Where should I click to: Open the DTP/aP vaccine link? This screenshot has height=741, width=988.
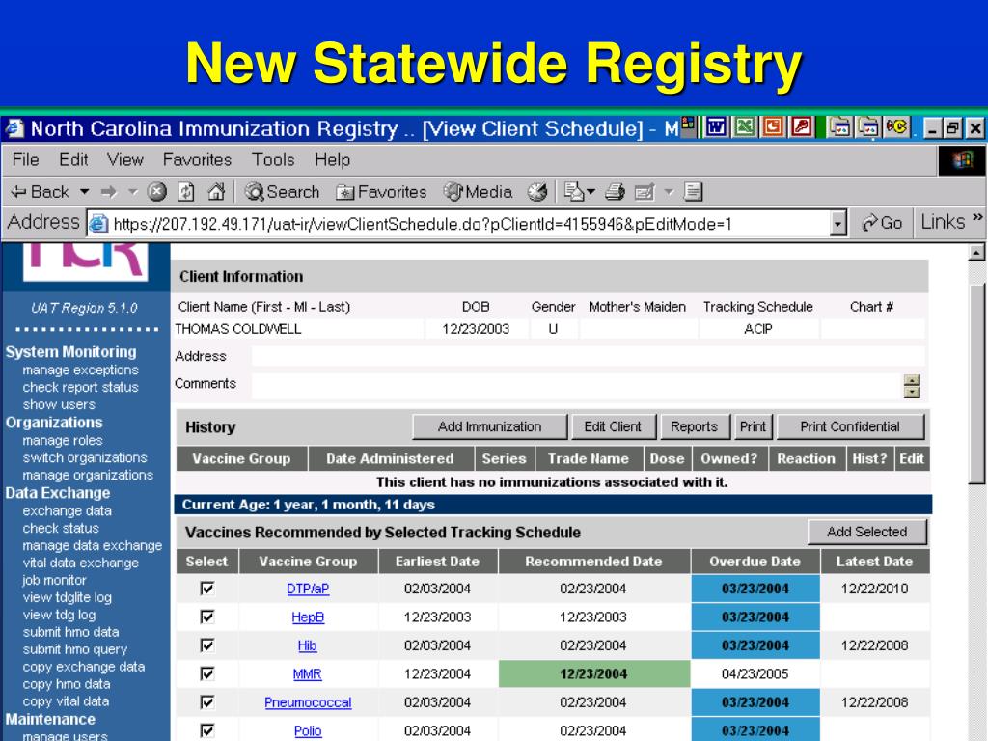pos(308,589)
